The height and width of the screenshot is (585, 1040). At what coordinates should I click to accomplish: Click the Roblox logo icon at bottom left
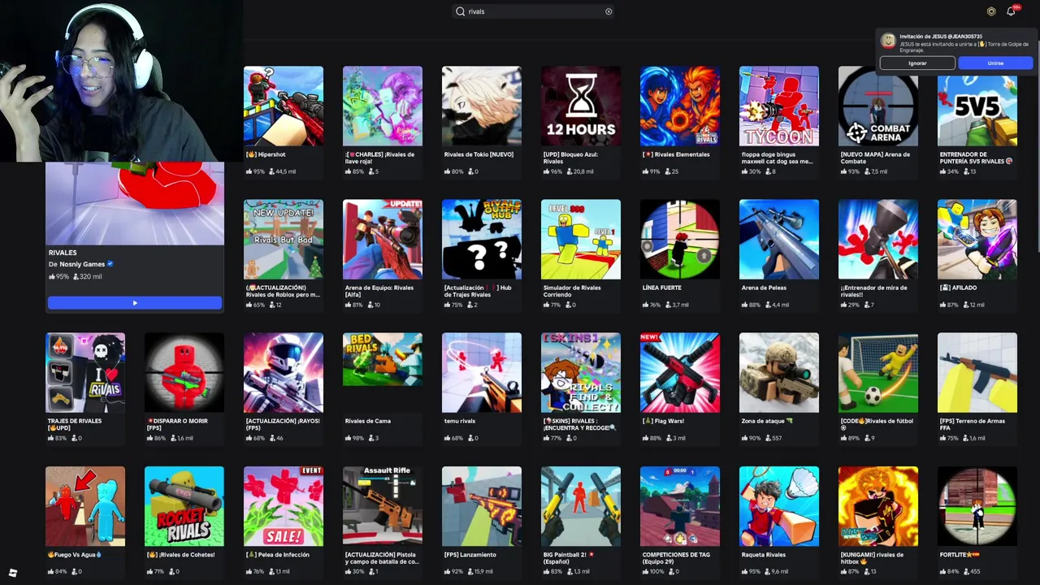point(12,573)
